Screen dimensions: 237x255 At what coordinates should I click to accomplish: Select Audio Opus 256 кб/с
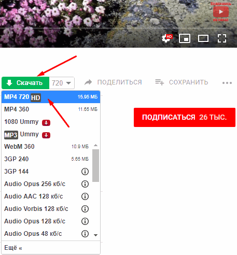coord(46,184)
